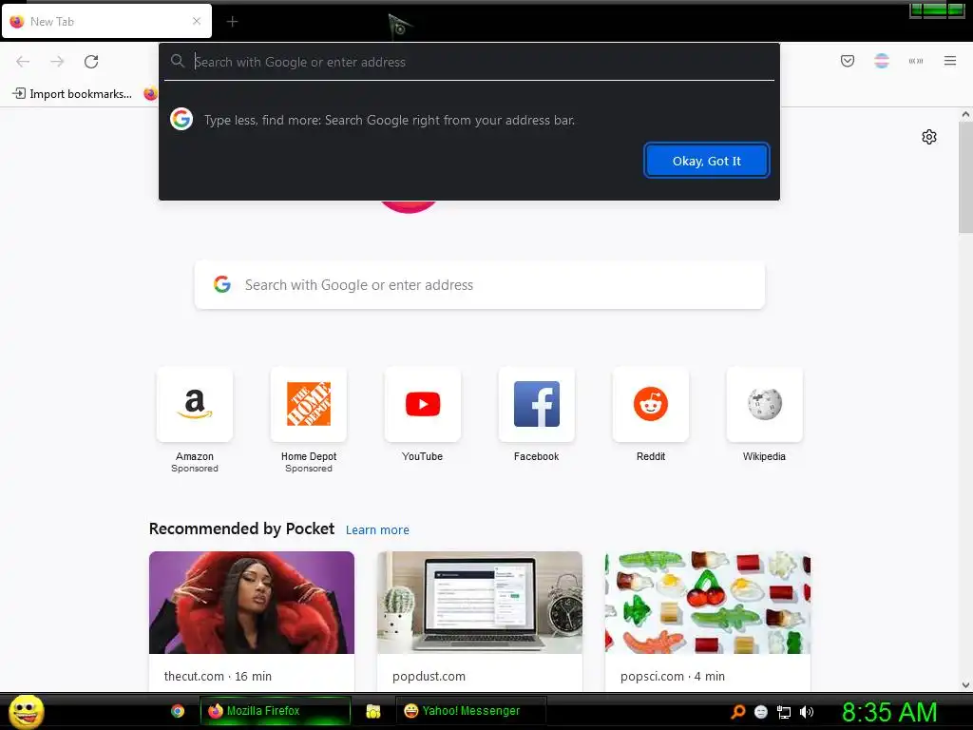Image resolution: width=973 pixels, height=730 pixels.
Task: Click the Firefox icon on the bookmarks bar
Action: [x=150, y=94]
